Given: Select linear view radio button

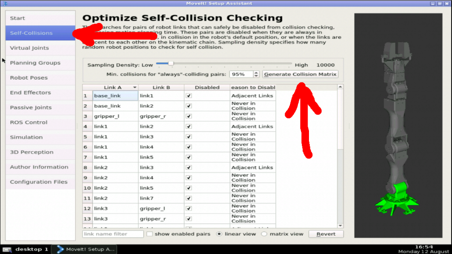Looking at the screenshot, I should click(219, 234).
